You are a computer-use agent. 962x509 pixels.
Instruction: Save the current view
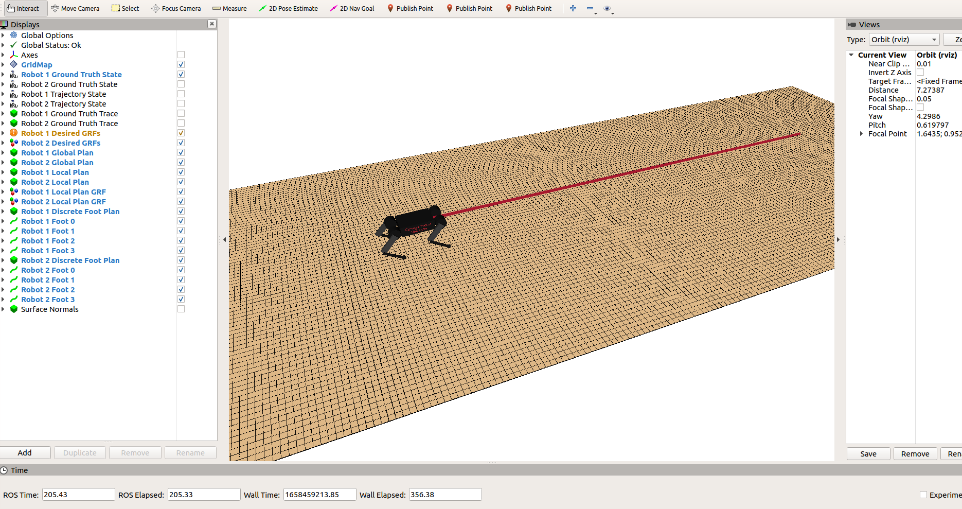[x=868, y=454]
